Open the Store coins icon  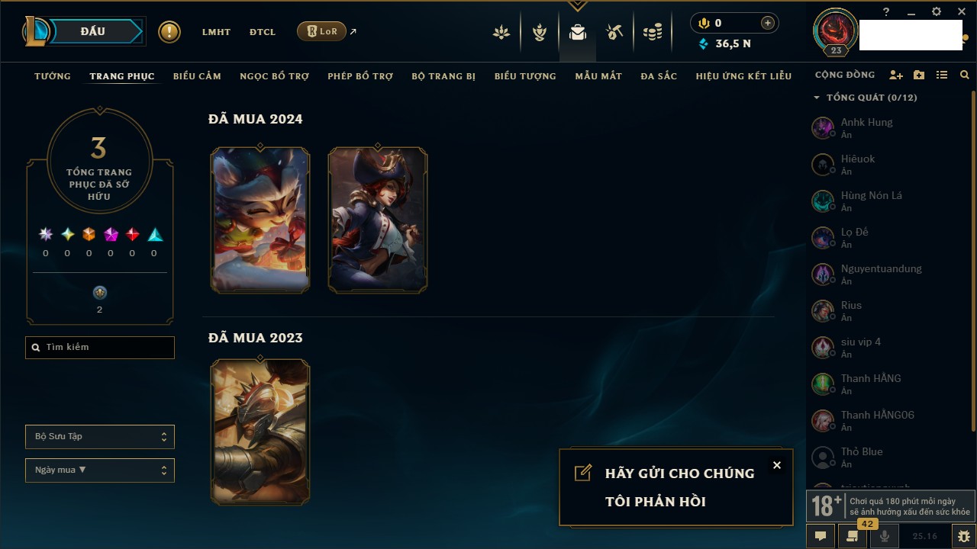tap(652, 32)
